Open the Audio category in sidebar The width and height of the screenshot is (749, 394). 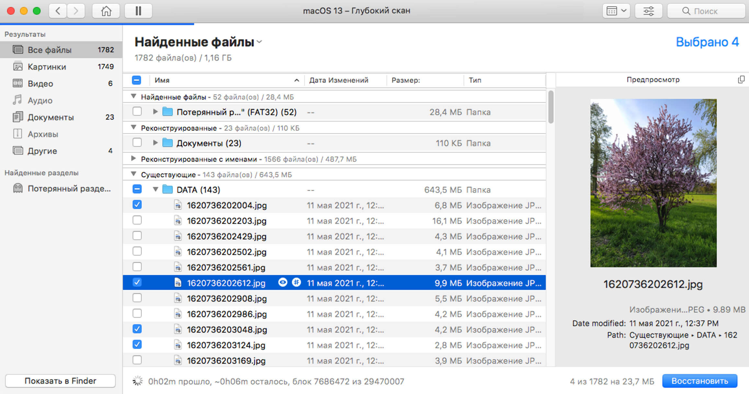point(40,100)
